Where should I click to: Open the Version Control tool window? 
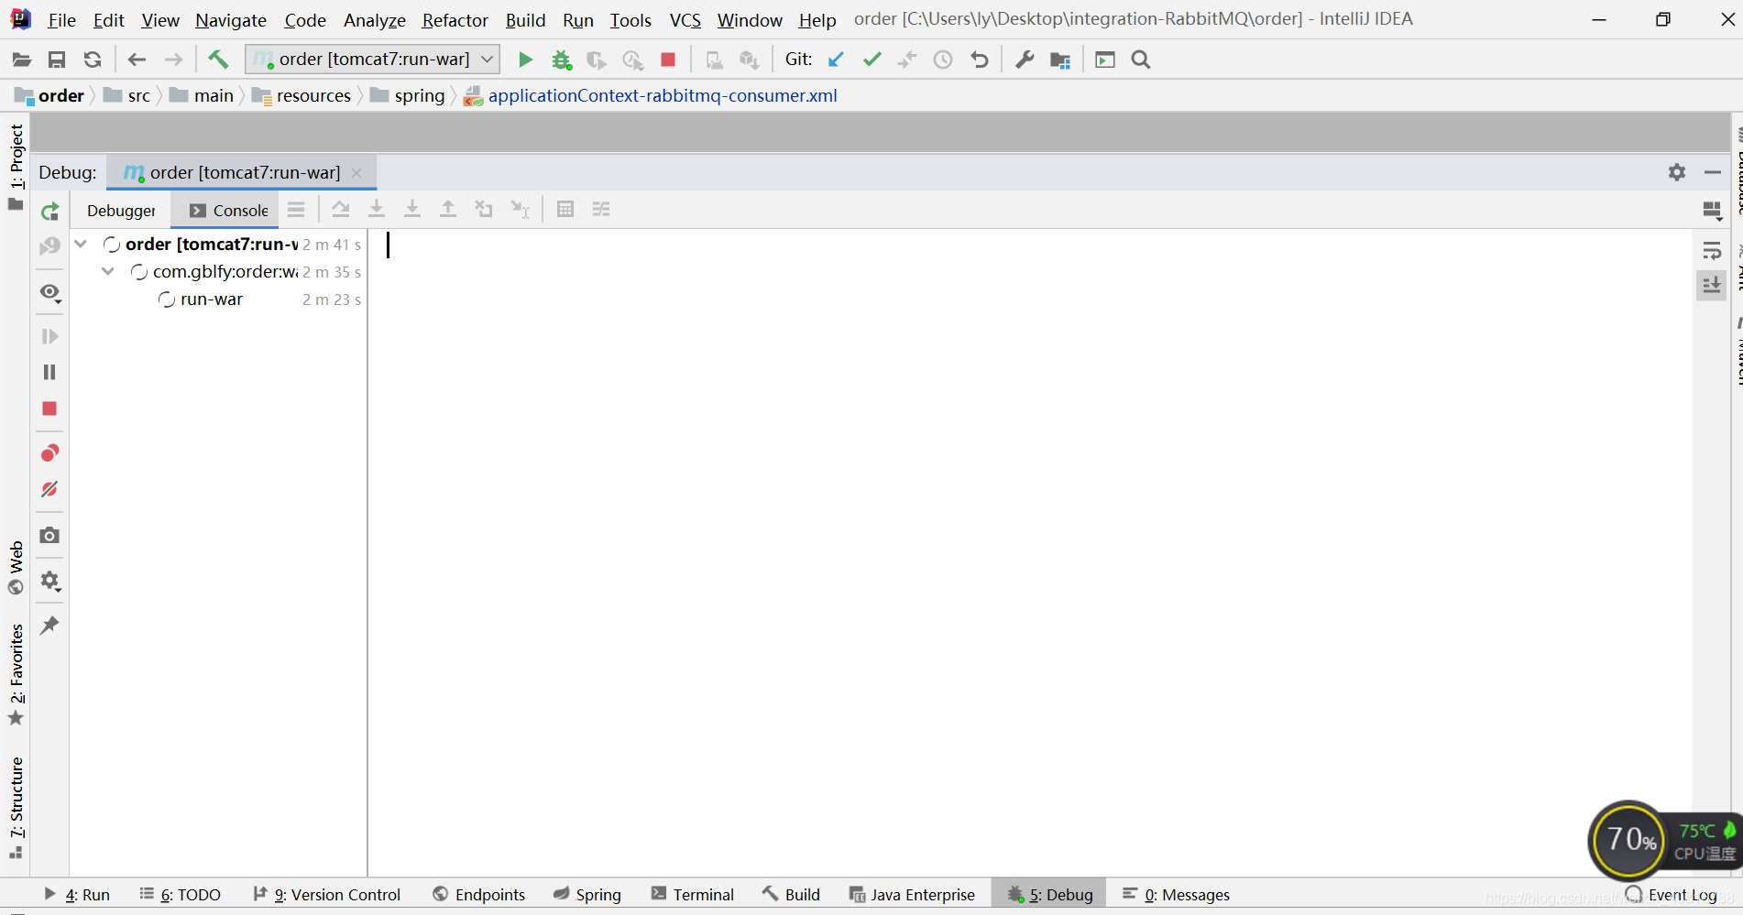[327, 895]
